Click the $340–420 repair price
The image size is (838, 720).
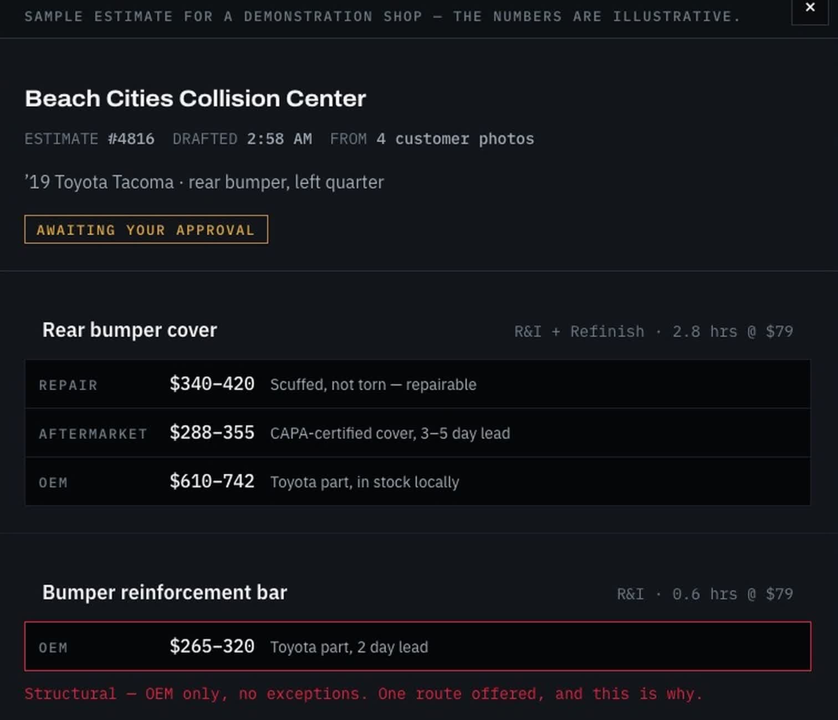pyautogui.click(x=212, y=384)
